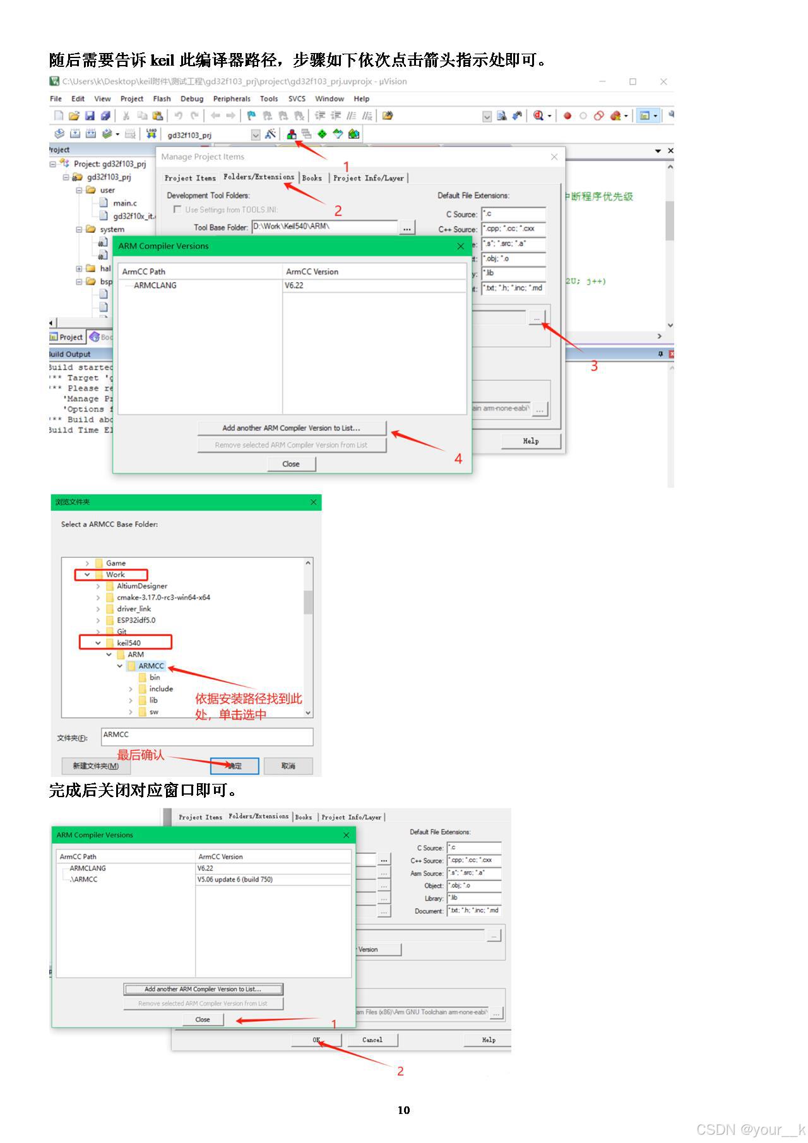
Task: Select V5.06 update 6 (build 750) version cell
Action: click(x=235, y=879)
